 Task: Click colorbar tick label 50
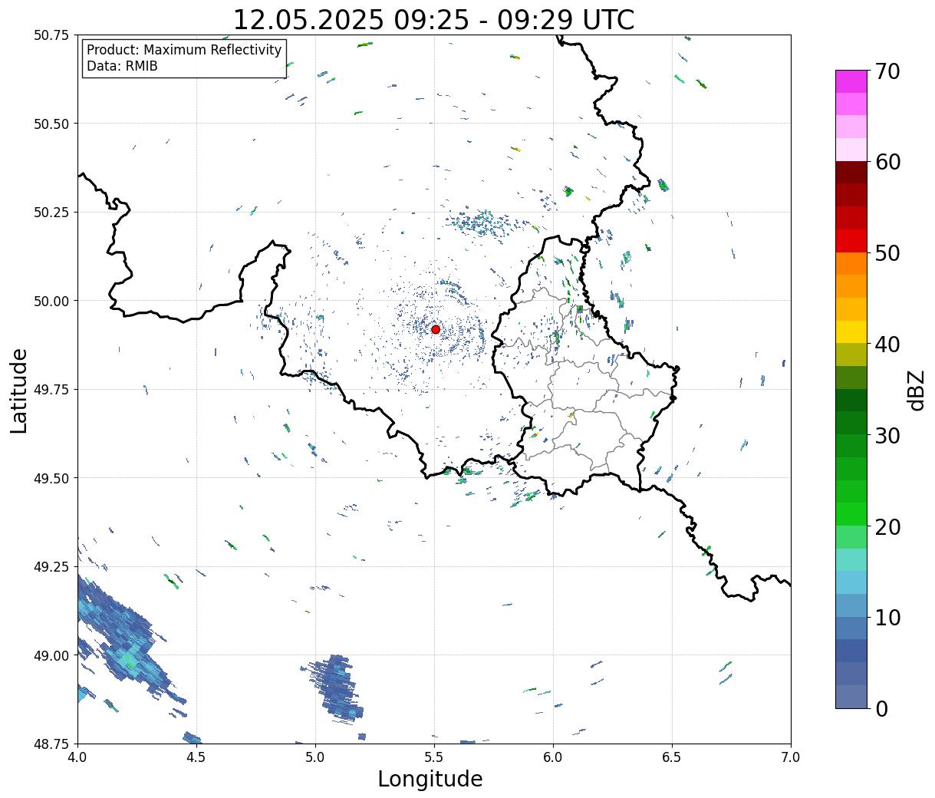pyautogui.click(x=887, y=253)
